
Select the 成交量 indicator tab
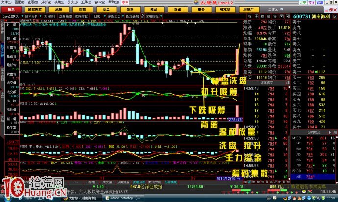(x=107, y=182)
